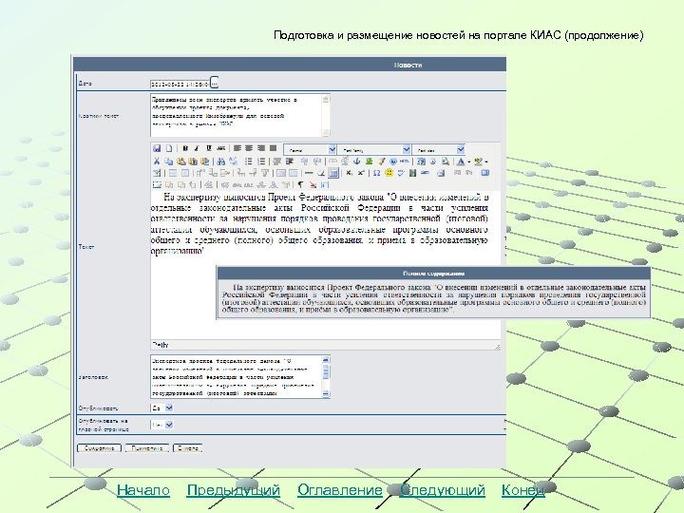Click the Insert link globe icon
Screen dimensions: 684x513
tap(392, 161)
